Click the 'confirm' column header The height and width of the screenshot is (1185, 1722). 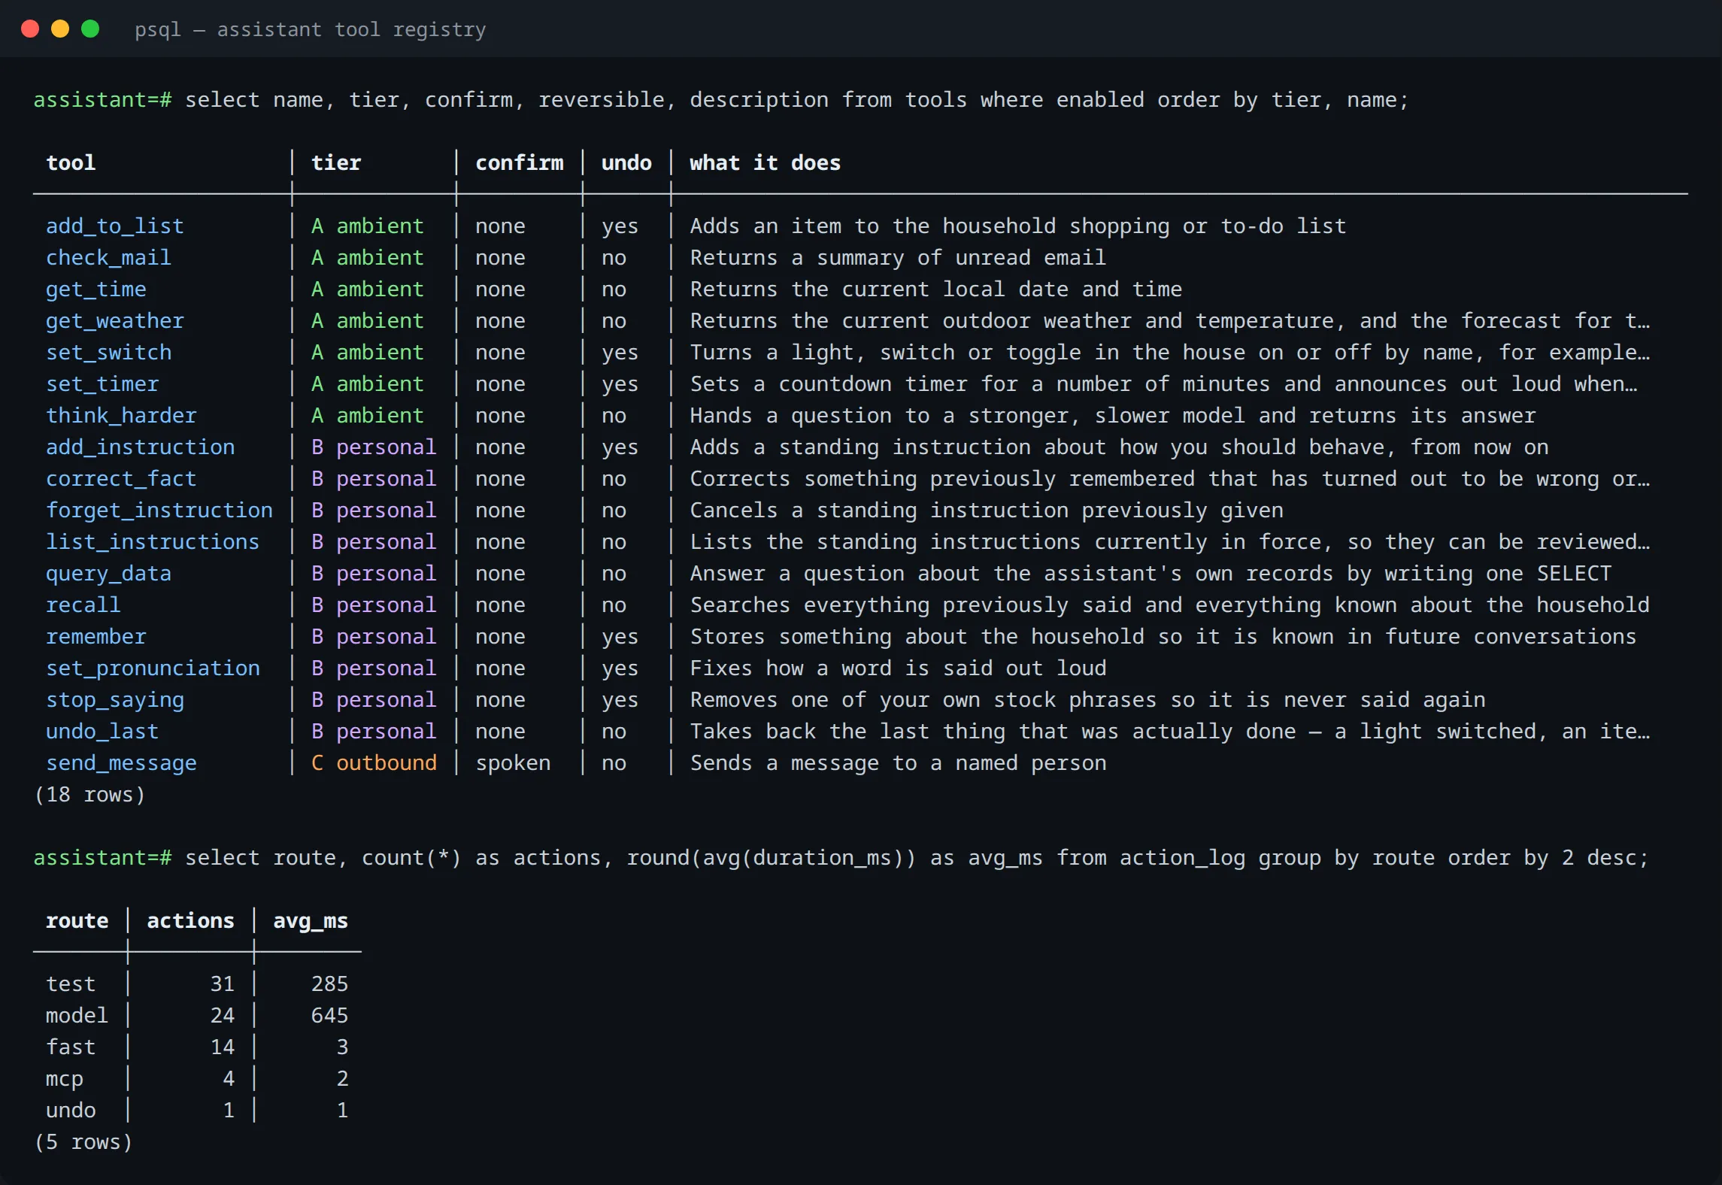pyautogui.click(x=519, y=163)
